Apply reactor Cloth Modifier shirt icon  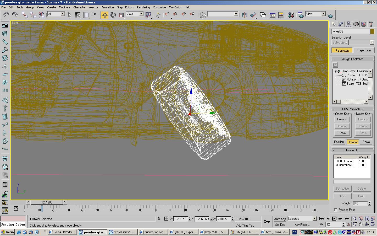point(5,159)
